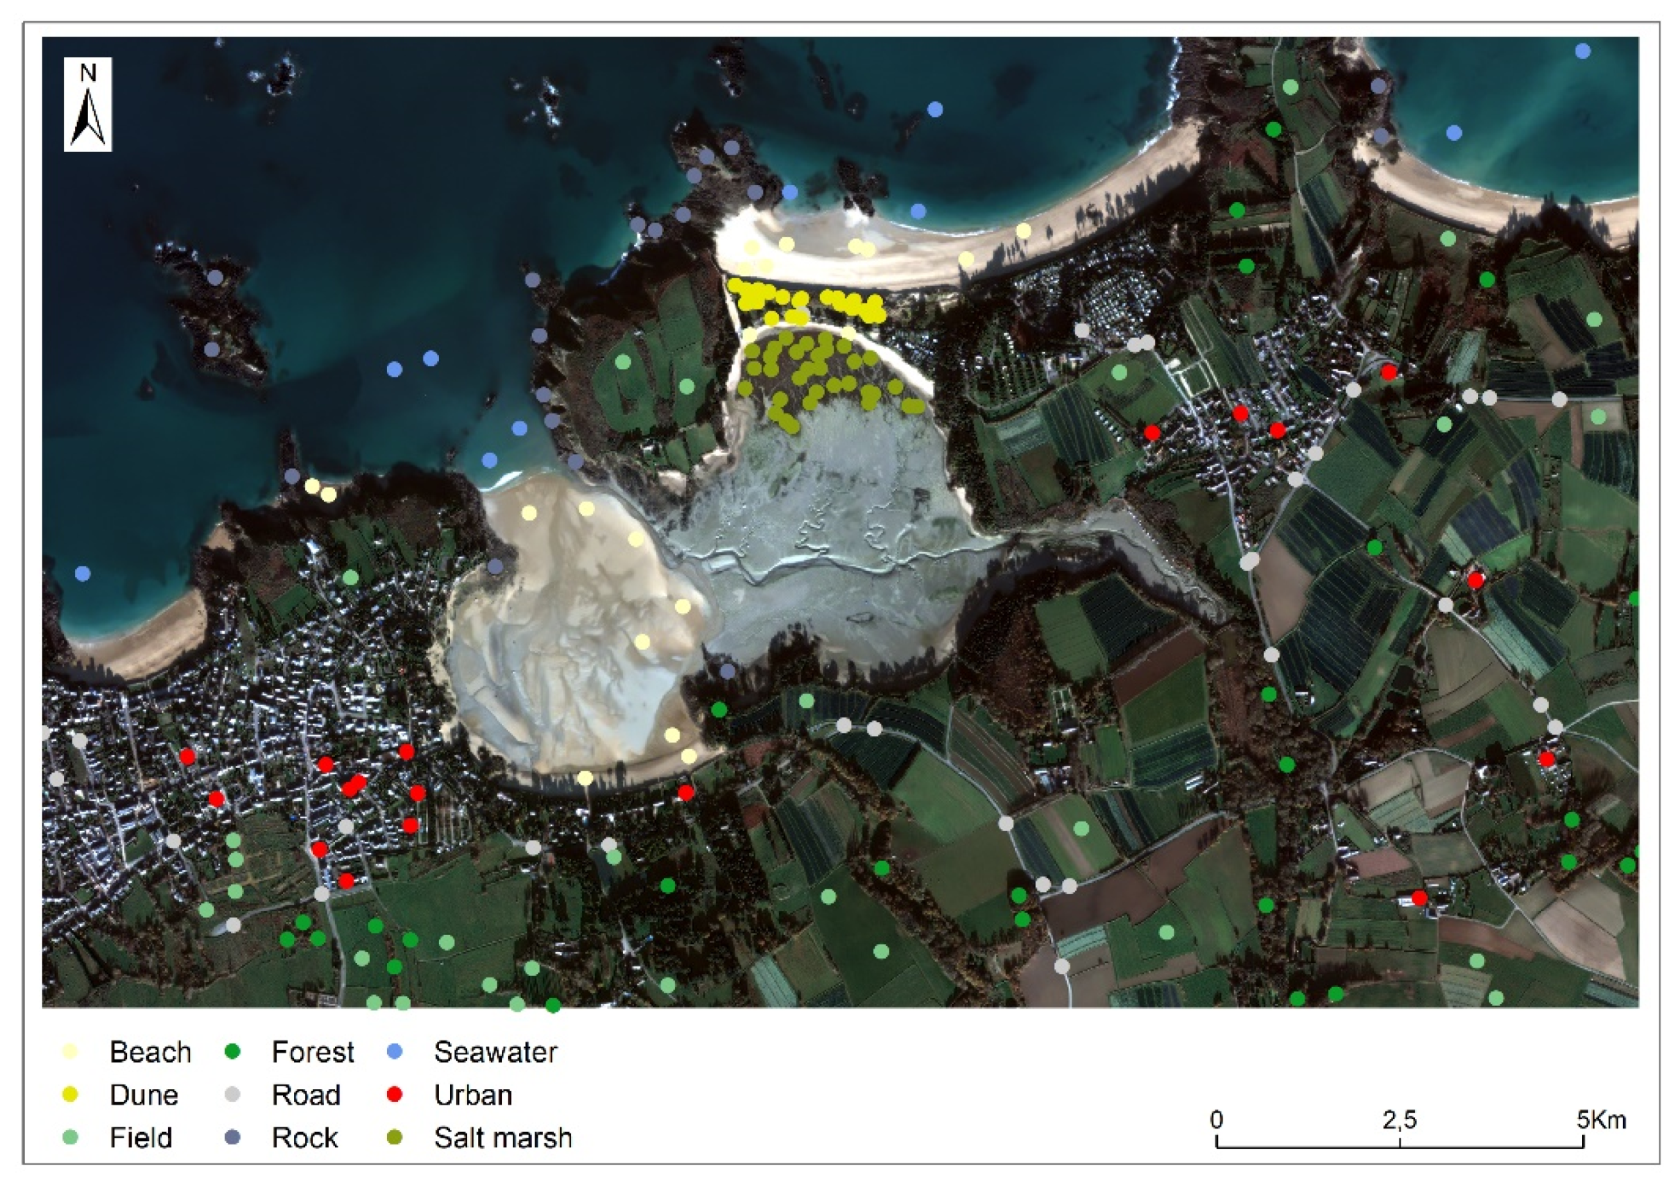Click the '5Km' scale bar label
This screenshot has height=1189, width=1680.
[1601, 1120]
